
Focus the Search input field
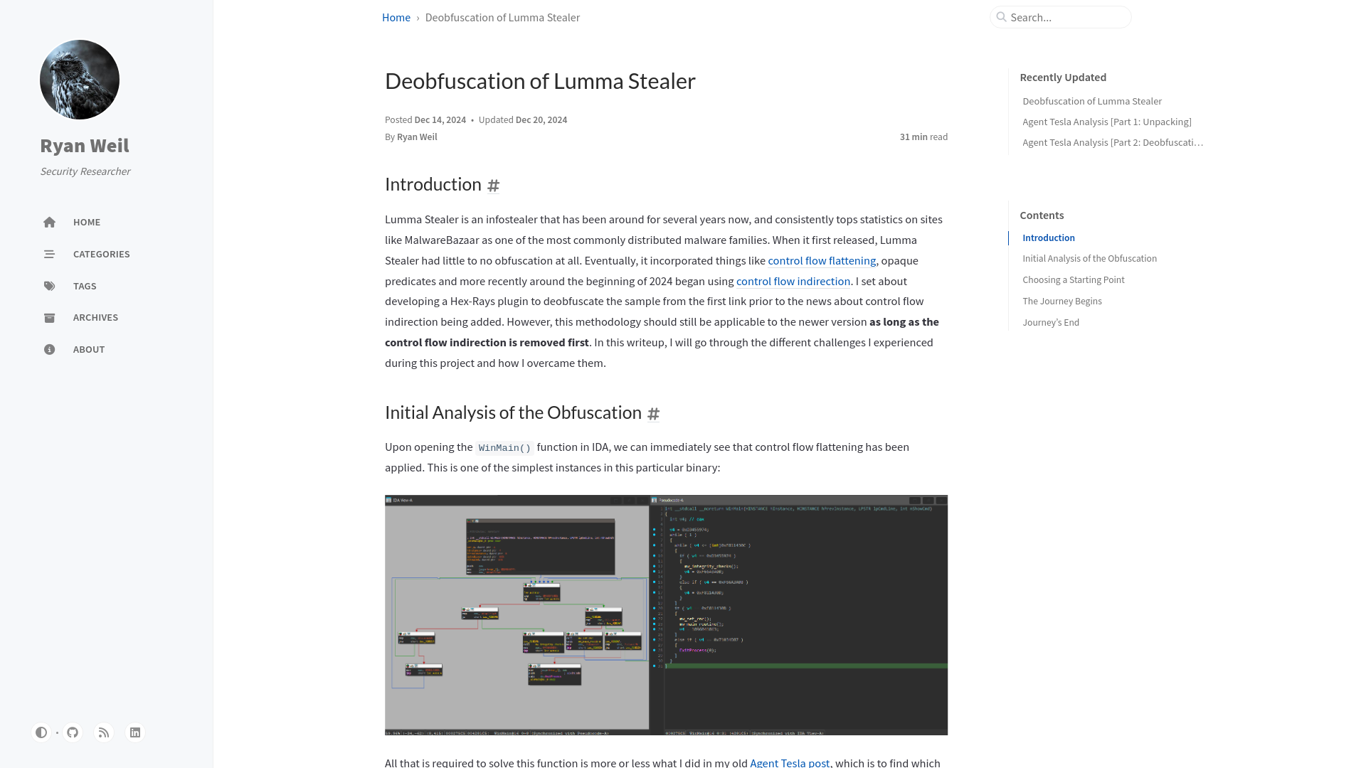click(1060, 17)
